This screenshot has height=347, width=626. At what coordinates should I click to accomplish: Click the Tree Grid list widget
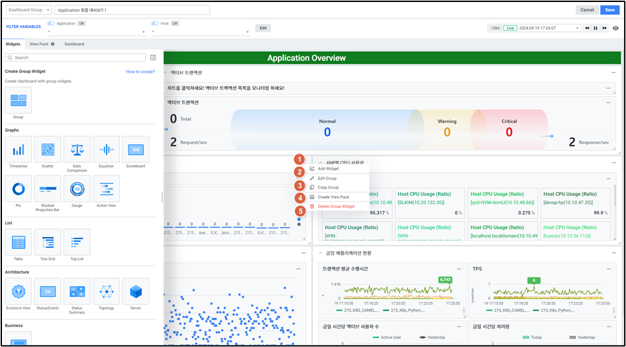(x=48, y=242)
